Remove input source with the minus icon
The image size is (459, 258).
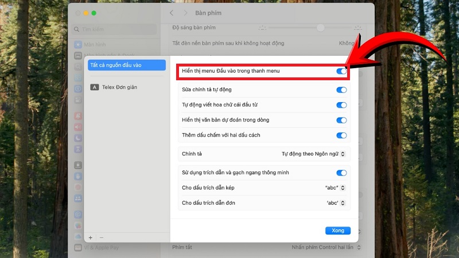102,237
